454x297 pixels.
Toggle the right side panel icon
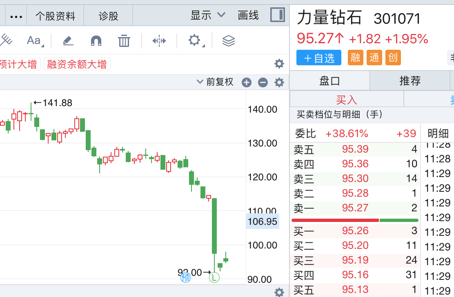(x=278, y=16)
